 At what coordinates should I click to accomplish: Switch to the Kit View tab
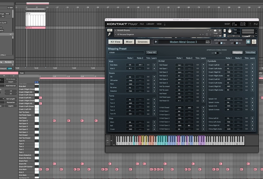[x=115, y=42]
